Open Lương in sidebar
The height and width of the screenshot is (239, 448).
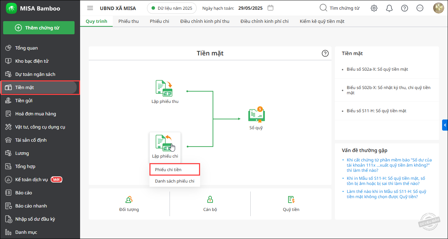[40, 153]
